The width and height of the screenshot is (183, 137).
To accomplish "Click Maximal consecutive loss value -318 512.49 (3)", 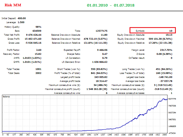I will 163,89.
